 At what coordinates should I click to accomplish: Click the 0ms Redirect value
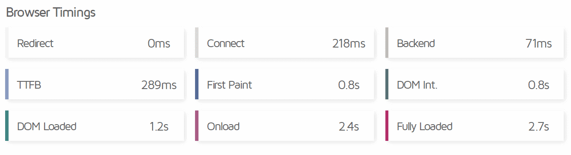pos(159,44)
